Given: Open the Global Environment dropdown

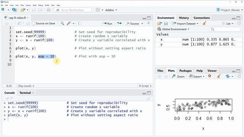Looking at the screenshot, I should (x=173, y=29).
